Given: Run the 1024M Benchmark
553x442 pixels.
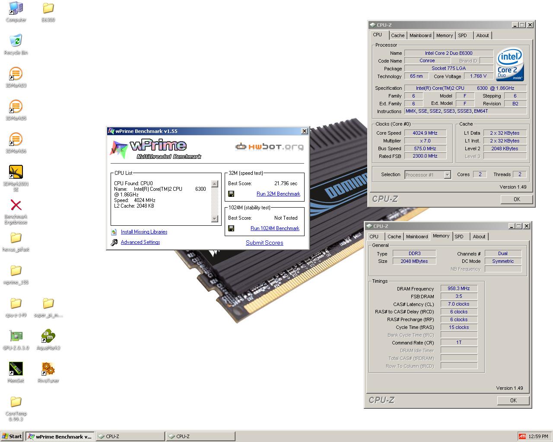Looking at the screenshot, I should tap(275, 229).
